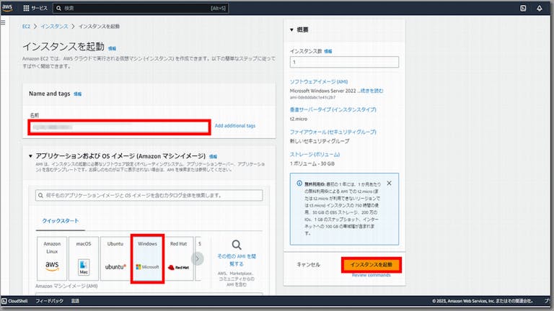Viewport: 554px width, 311px height.
Task: Open 情報 link beside Amazon マシンイメージ heading
Action: 213,156
